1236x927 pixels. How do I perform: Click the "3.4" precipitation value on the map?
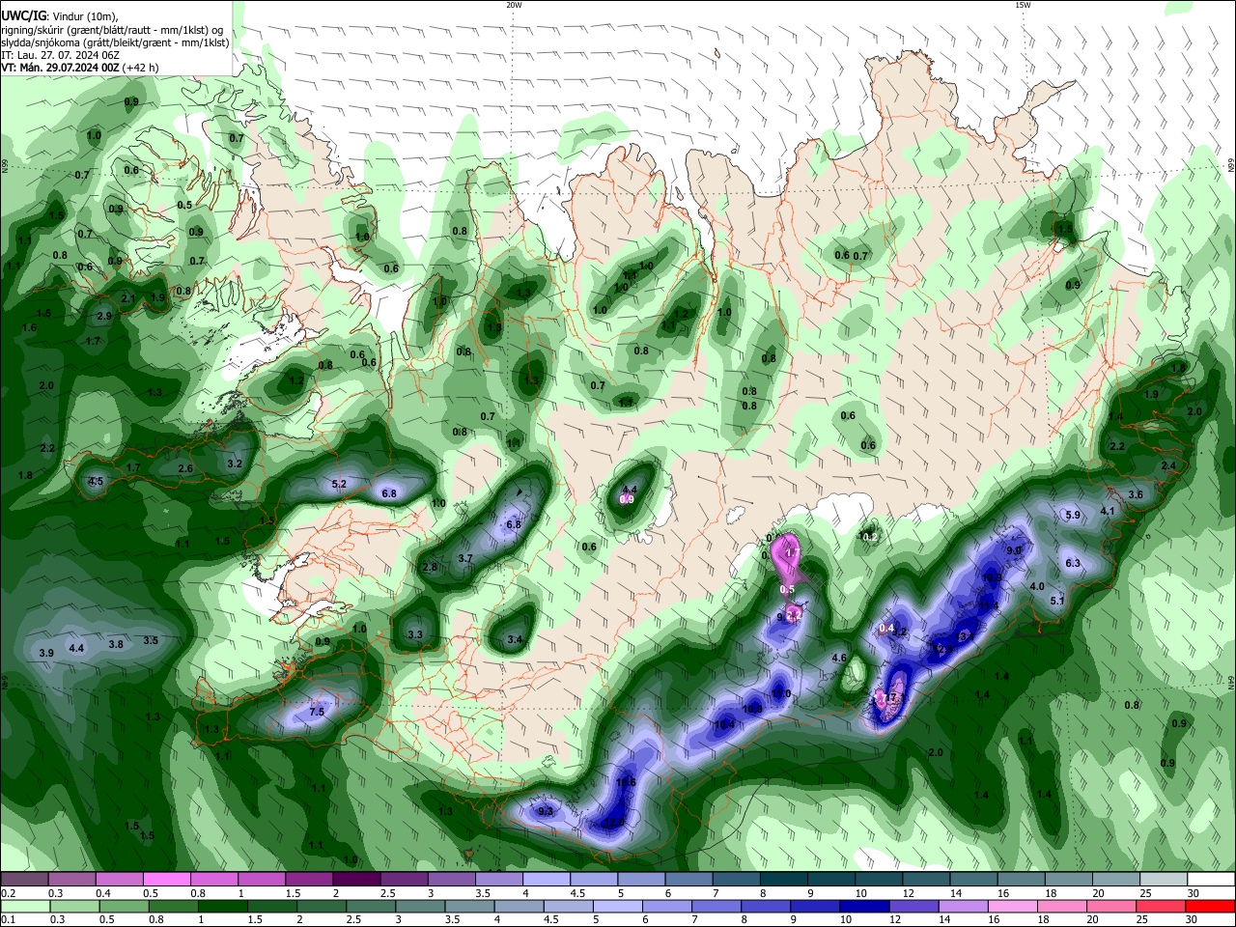(x=516, y=640)
